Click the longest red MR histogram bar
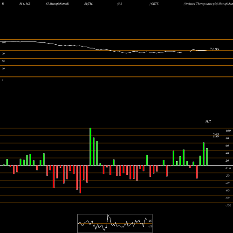 pos(80,179)
